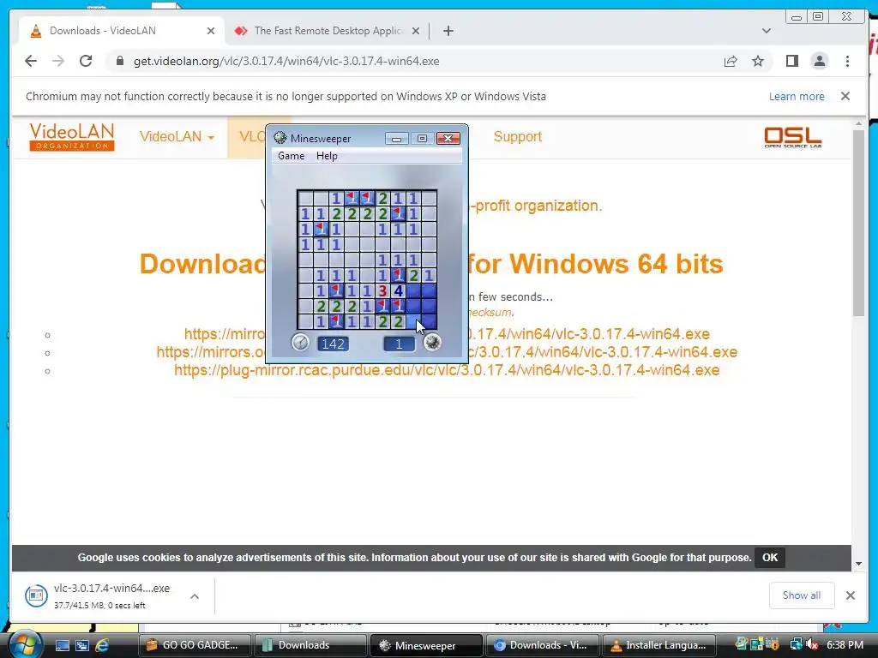Launch Internet Explorer from quick launch

coord(102,645)
